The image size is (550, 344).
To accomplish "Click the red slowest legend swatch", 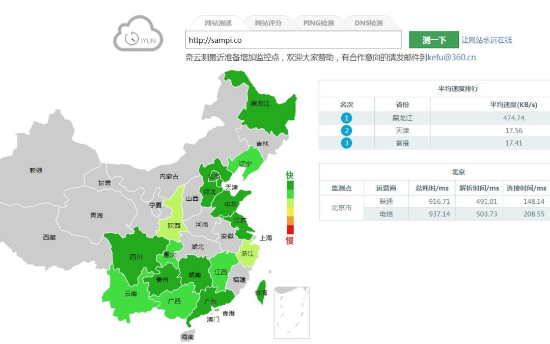I will (x=290, y=229).
